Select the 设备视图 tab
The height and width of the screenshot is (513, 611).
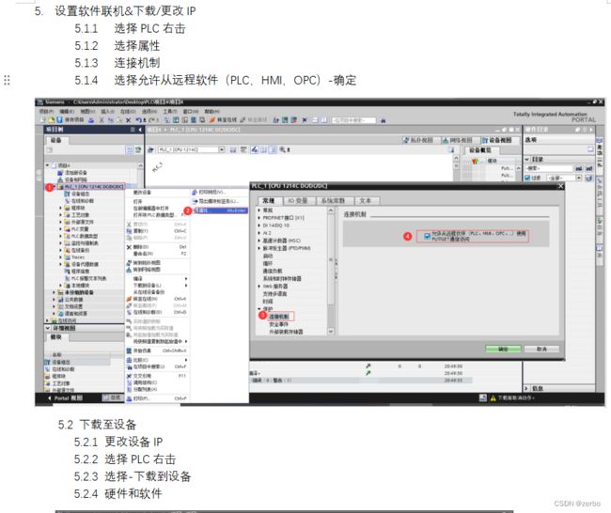point(498,140)
